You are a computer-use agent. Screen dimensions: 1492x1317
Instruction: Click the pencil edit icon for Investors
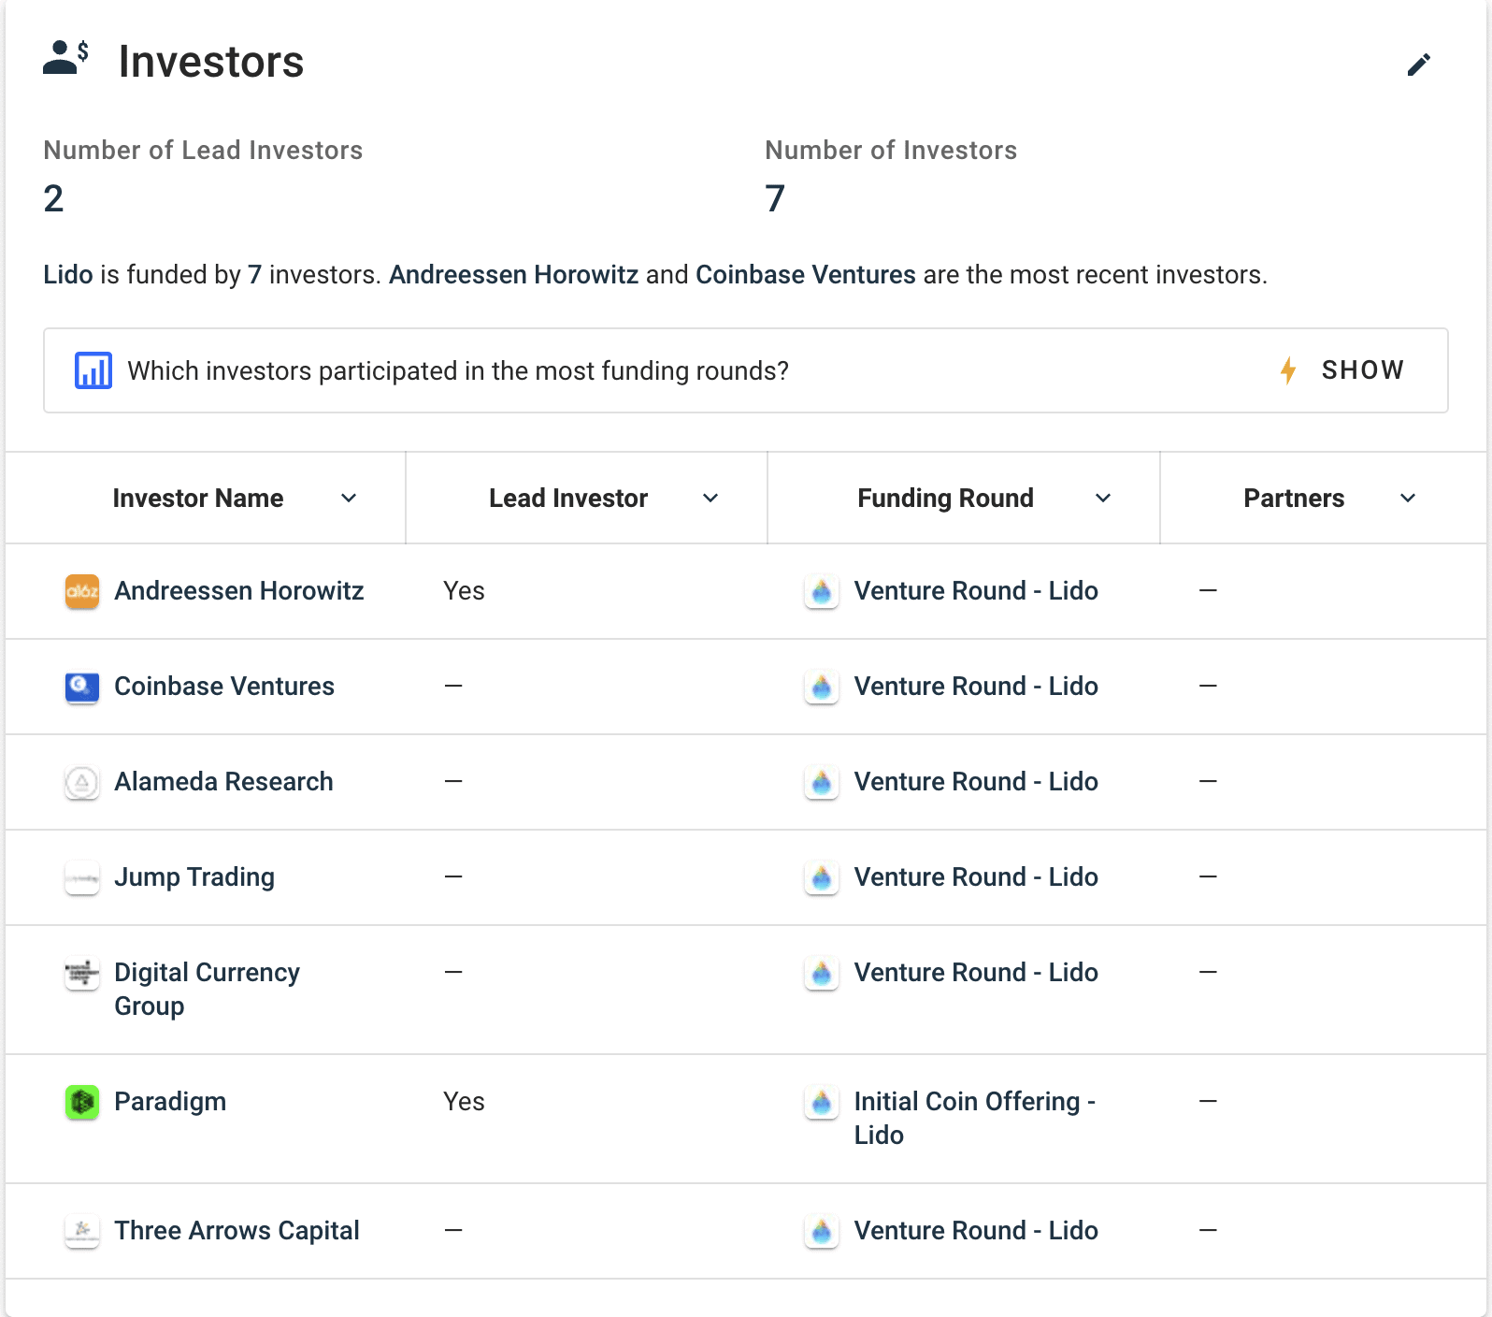pos(1418,65)
